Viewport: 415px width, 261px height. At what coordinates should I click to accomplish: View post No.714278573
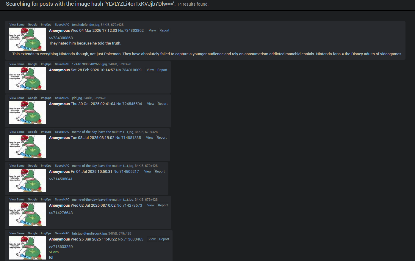click(x=151, y=205)
